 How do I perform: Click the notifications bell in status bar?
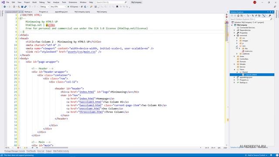pyautogui.click(x=271, y=155)
